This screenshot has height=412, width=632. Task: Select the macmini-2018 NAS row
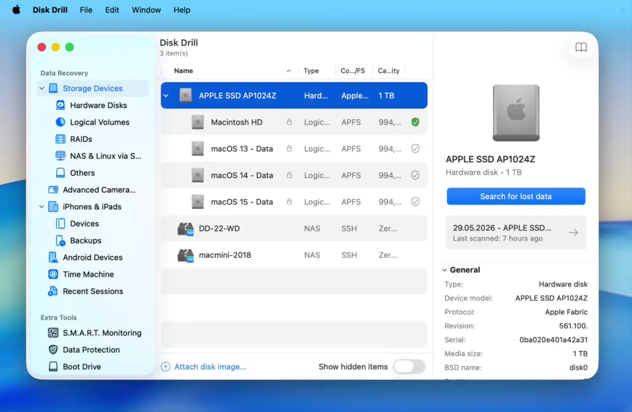[294, 255]
